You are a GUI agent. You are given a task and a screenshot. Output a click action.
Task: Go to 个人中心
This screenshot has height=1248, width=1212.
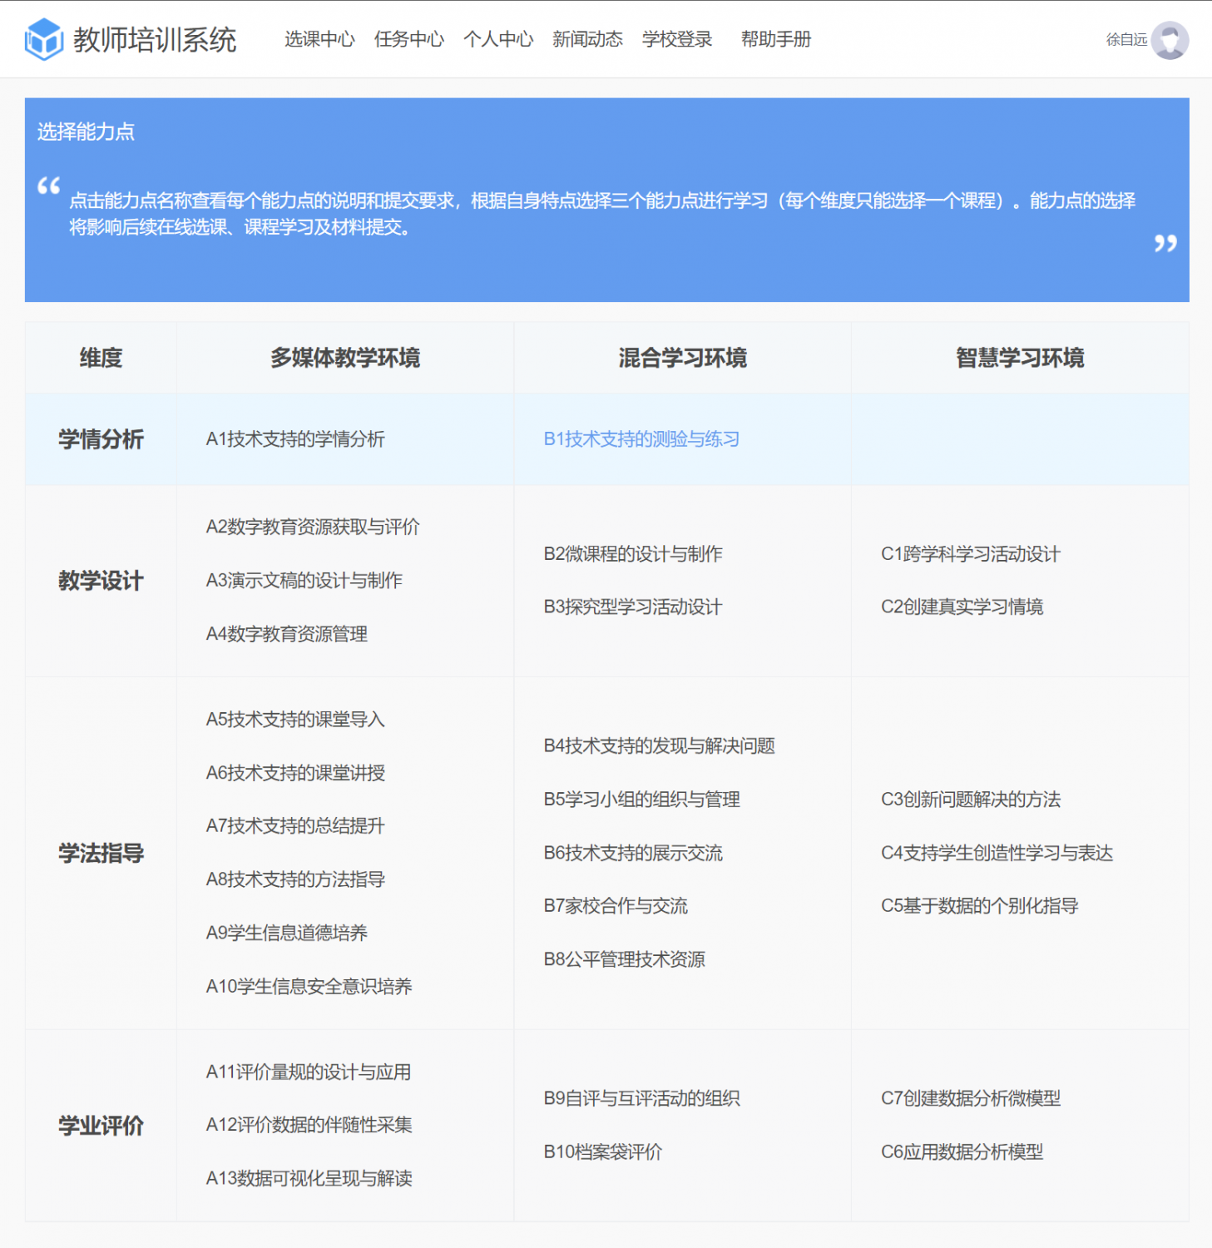[x=498, y=39]
